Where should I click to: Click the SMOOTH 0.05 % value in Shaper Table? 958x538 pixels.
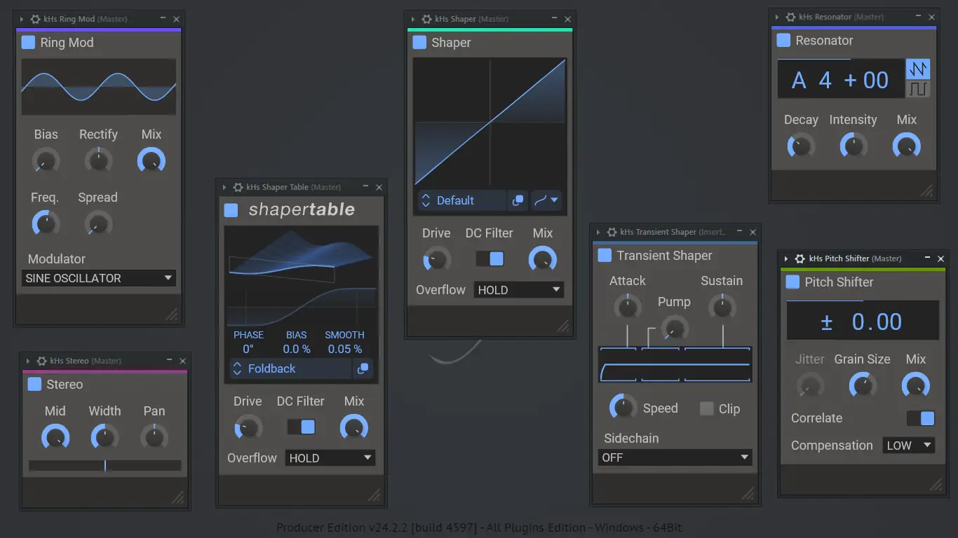pyautogui.click(x=345, y=349)
